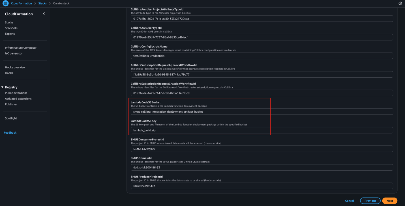Open Public extensions under Registry
Screen dimensions: 405x206
pos(16,93)
